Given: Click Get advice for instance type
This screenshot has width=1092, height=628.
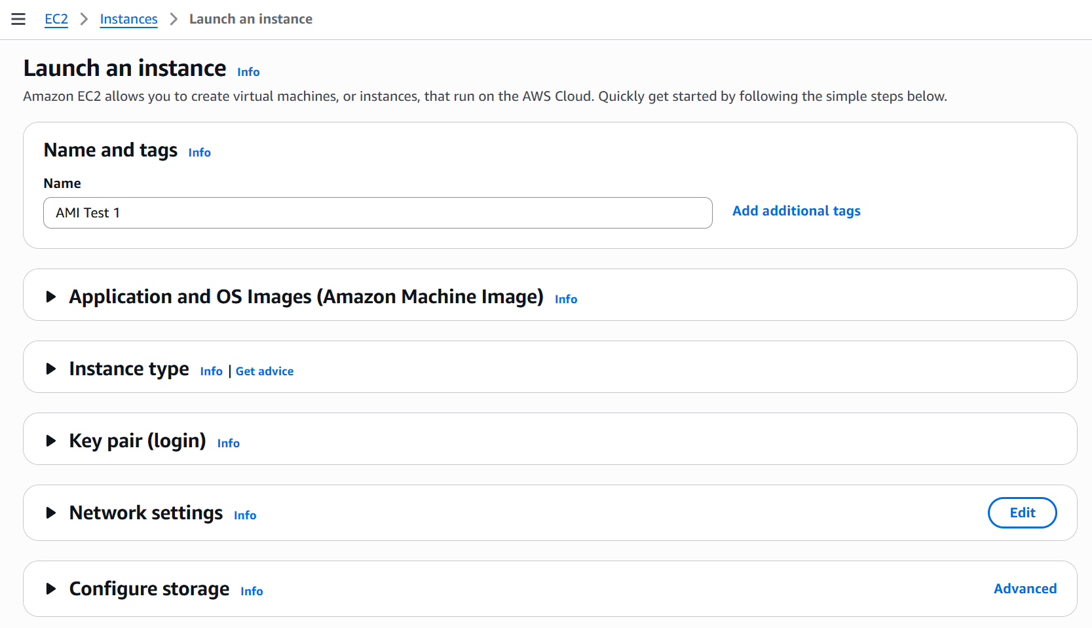Looking at the screenshot, I should coord(265,371).
